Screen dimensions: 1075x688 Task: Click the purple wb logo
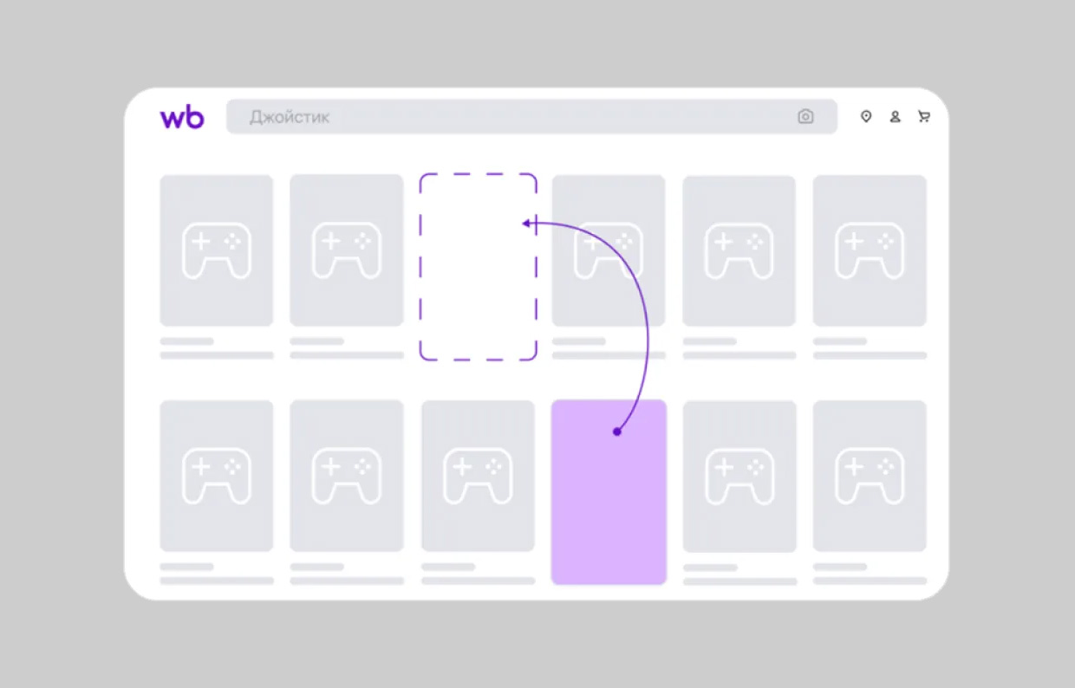point(182,118)
